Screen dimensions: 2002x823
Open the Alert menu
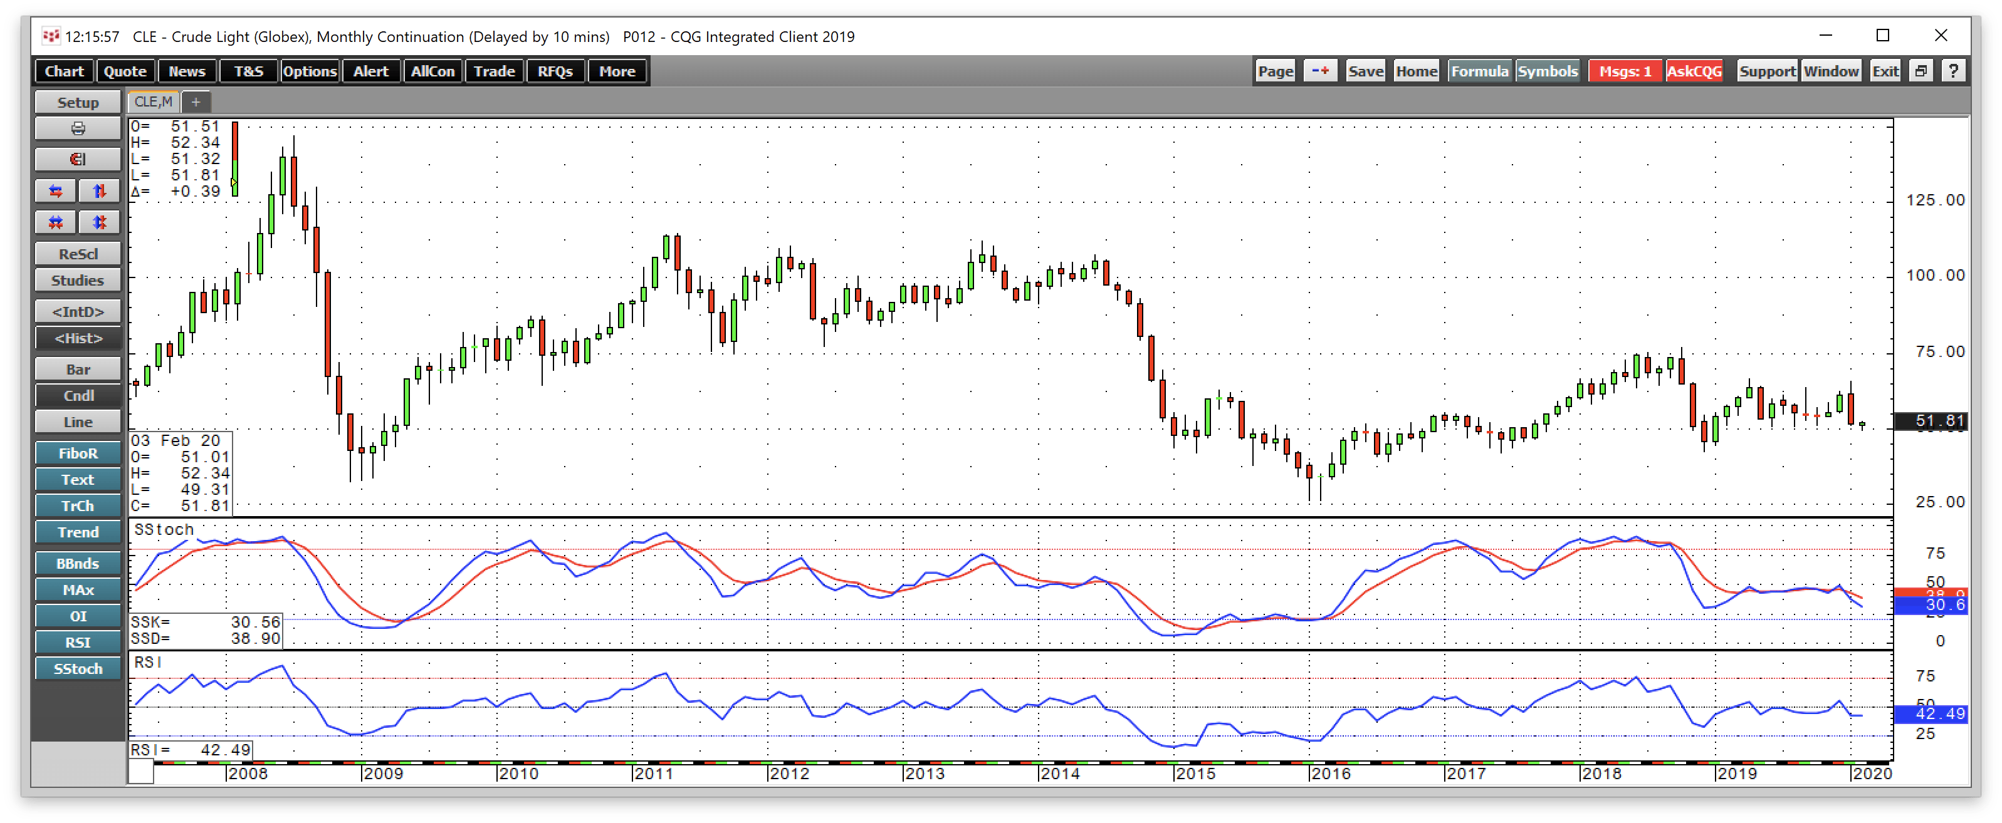point(370,71)
